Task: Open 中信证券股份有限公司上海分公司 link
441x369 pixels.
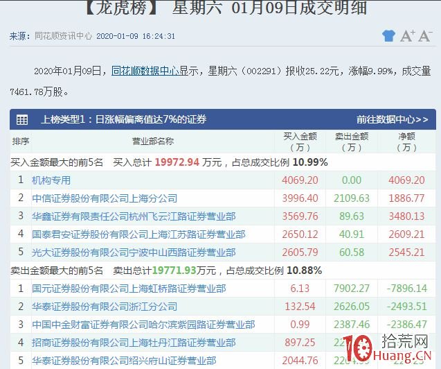Action: [x=105, y=198]
